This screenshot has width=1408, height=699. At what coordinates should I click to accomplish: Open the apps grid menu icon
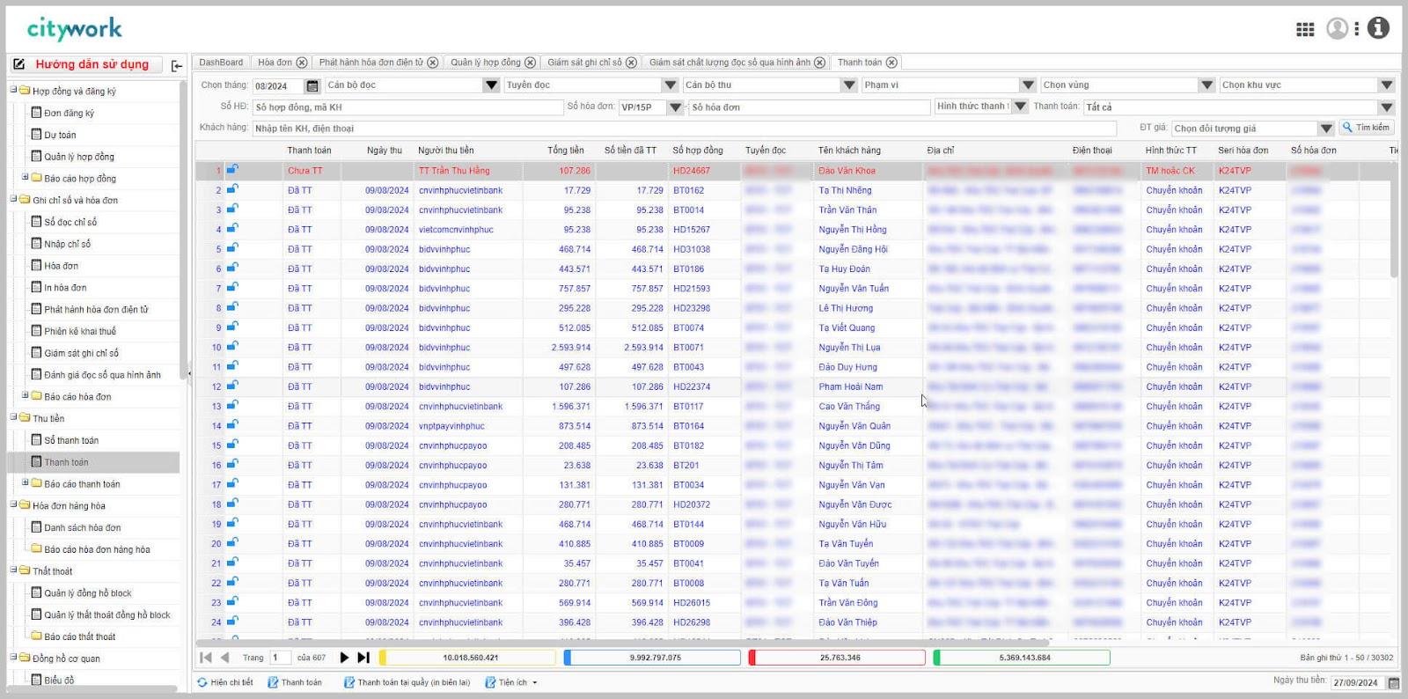click(1305, 29)
